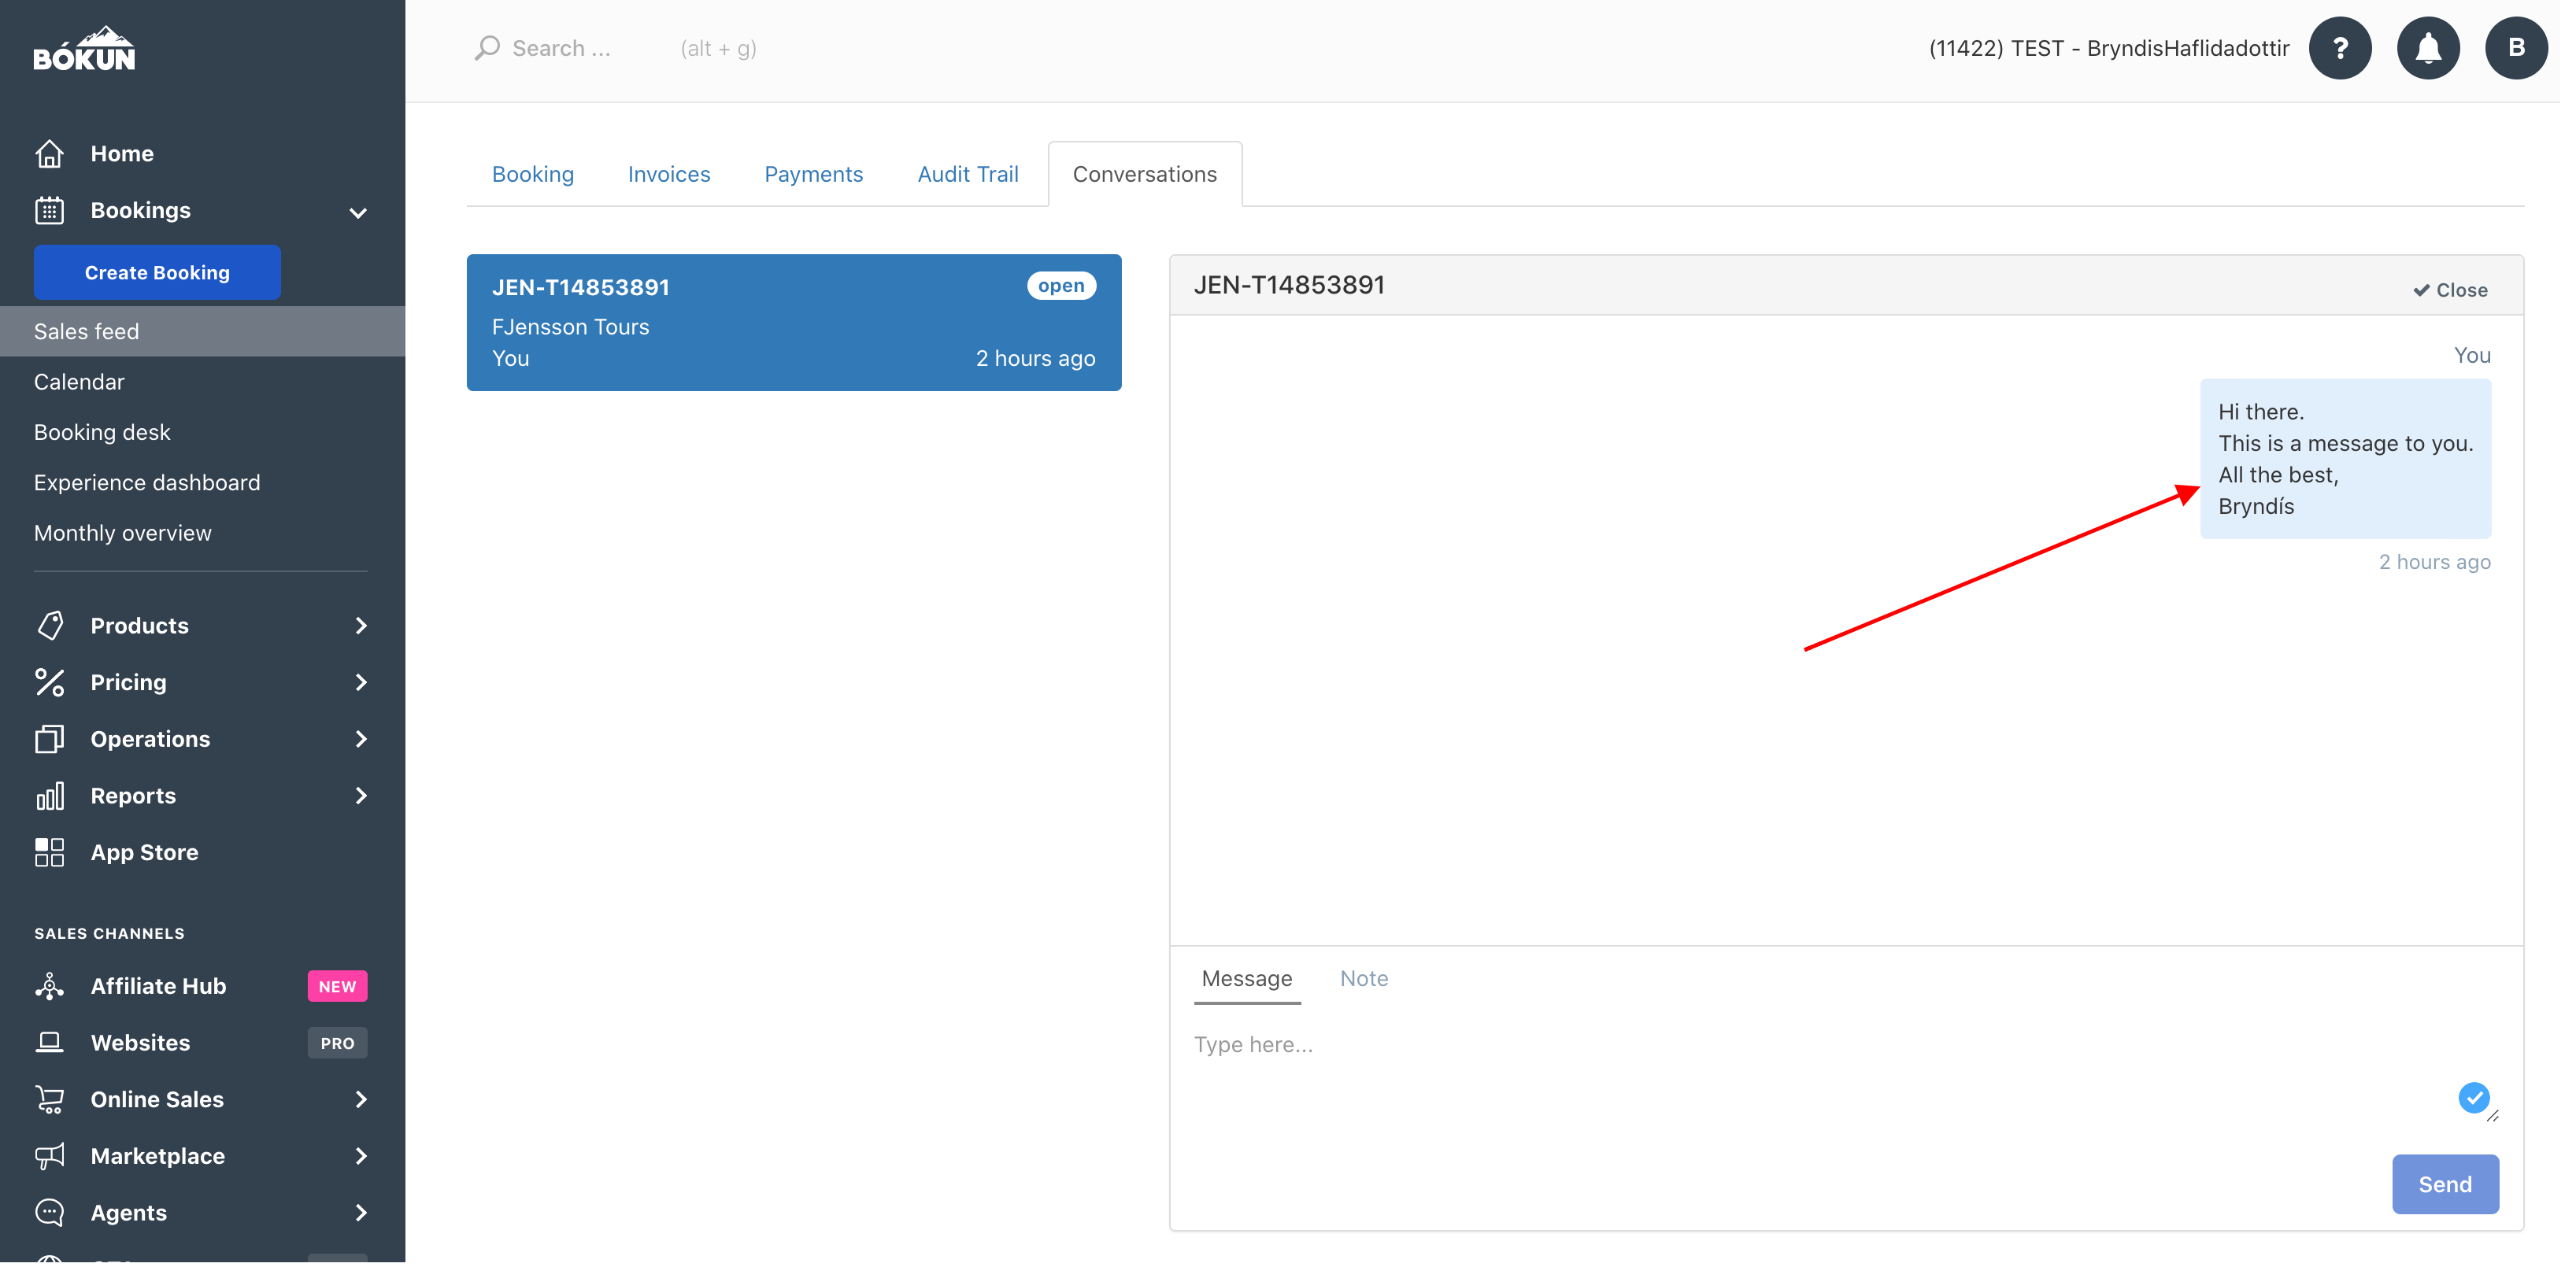
Task: Click the blue checkmark icon in message box
Action: (x=2489, y=1104)
